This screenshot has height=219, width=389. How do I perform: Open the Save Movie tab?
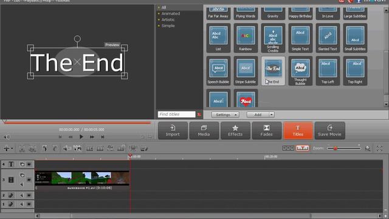pyautogui.click(x=329, y=131)
